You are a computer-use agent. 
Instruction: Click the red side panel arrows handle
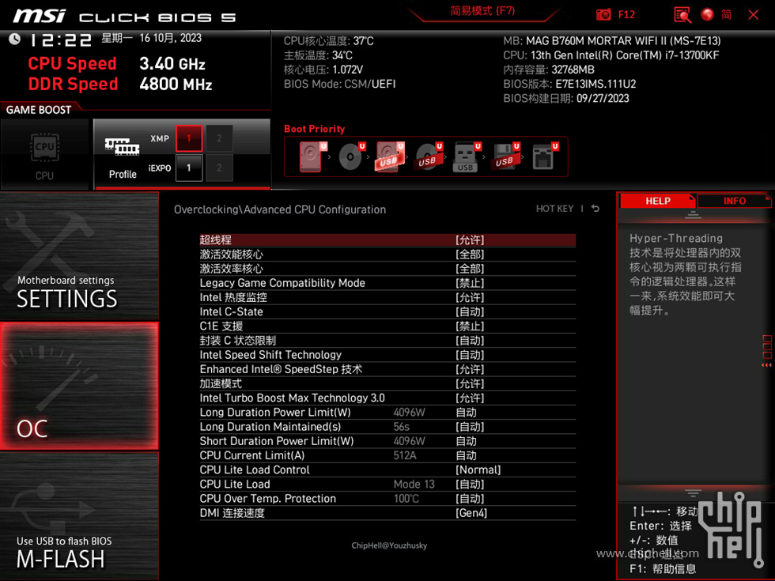[766, 351]
